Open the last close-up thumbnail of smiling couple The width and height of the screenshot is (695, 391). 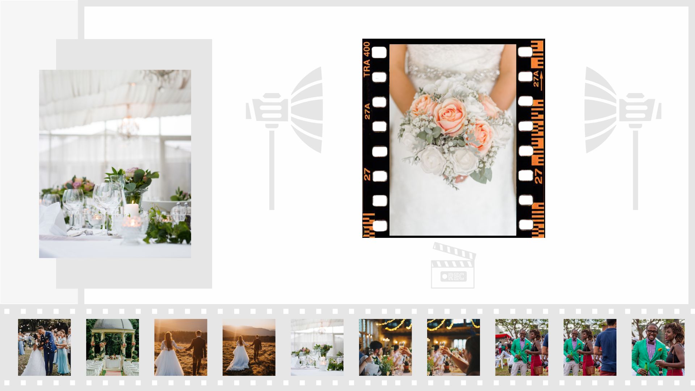(658, 347)
